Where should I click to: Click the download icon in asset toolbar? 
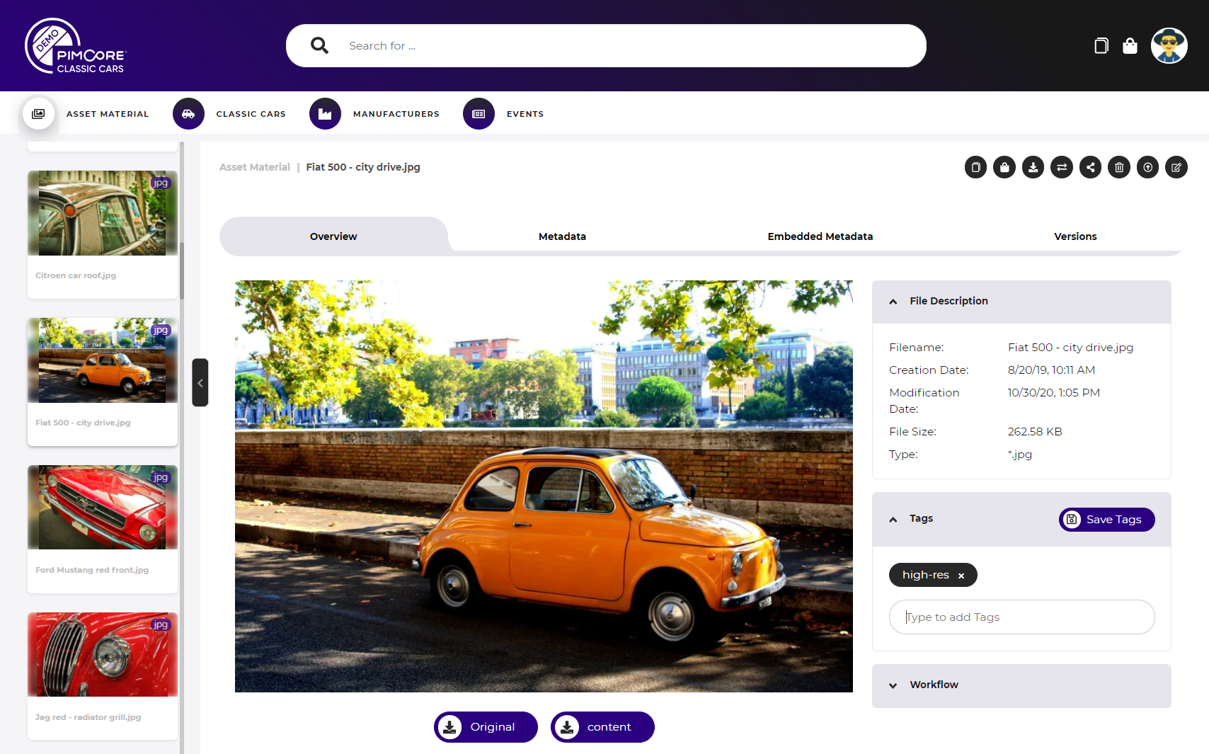coord(1033,168)
